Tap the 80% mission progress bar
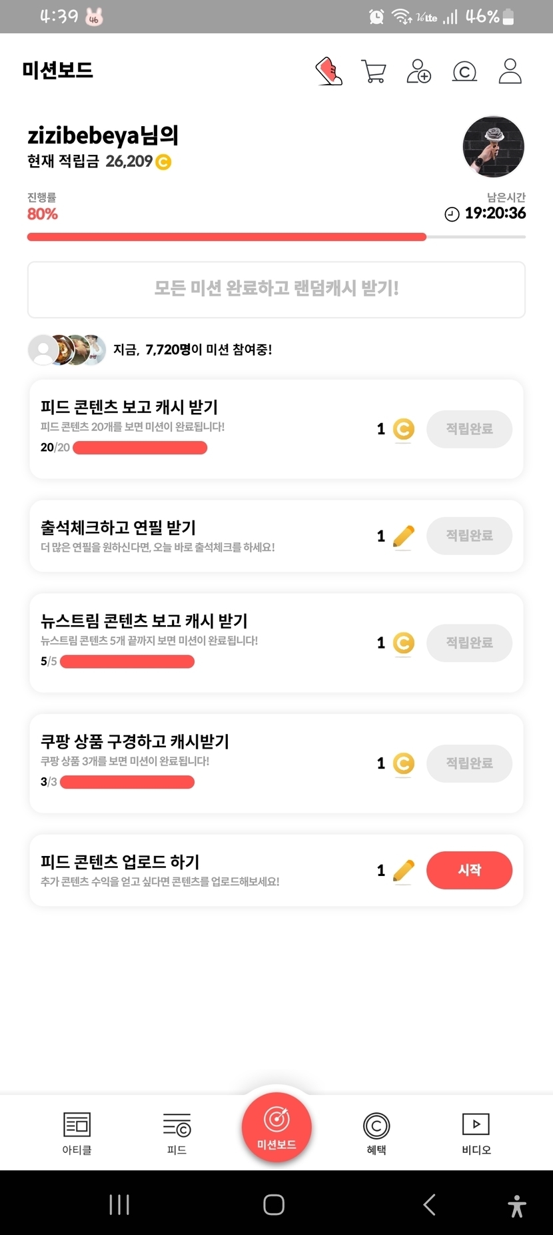 (276, 237)
